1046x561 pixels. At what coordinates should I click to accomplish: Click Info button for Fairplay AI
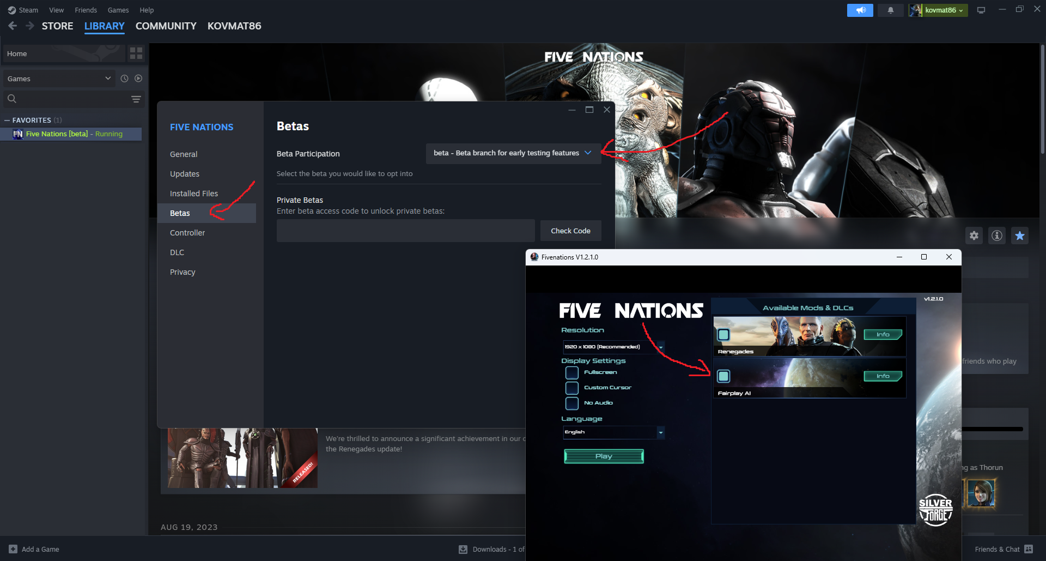[883, 376]
